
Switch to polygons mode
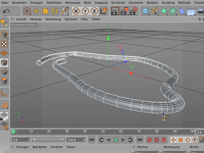[4, 81]
